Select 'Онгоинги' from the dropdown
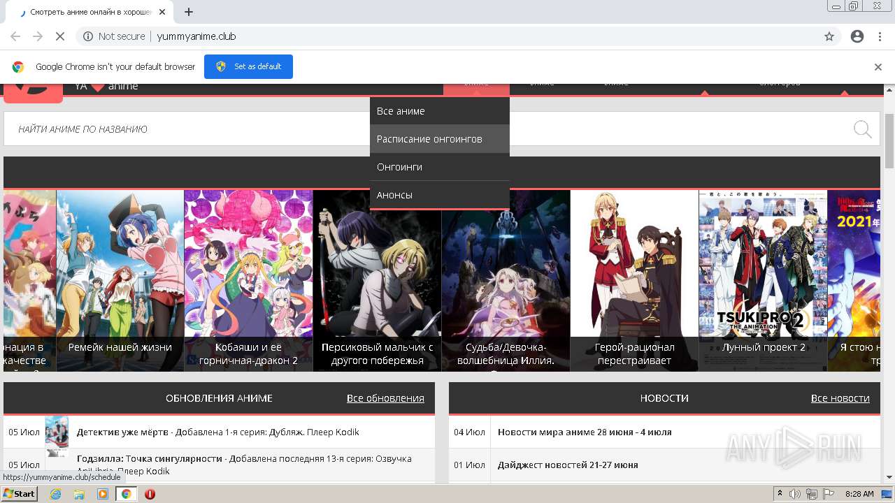The image size is (895, 503). click(440, 167)
